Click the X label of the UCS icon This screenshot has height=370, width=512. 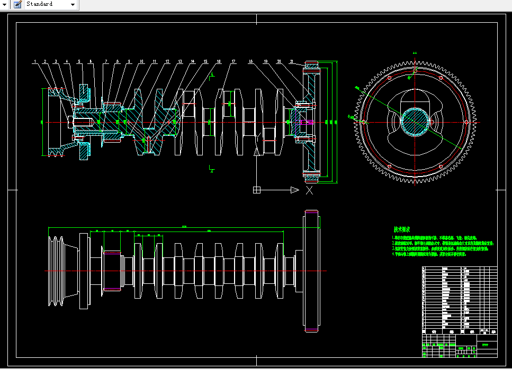(x=310, y=190)
